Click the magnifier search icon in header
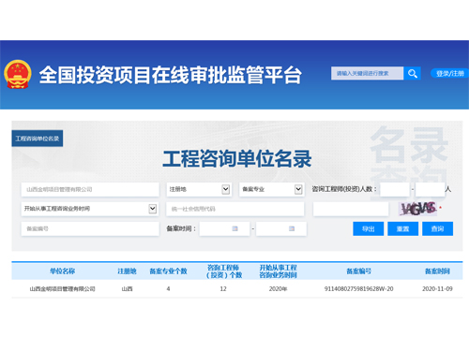The height and width of the screenshot is (351, 469). [x=412, y=73]
